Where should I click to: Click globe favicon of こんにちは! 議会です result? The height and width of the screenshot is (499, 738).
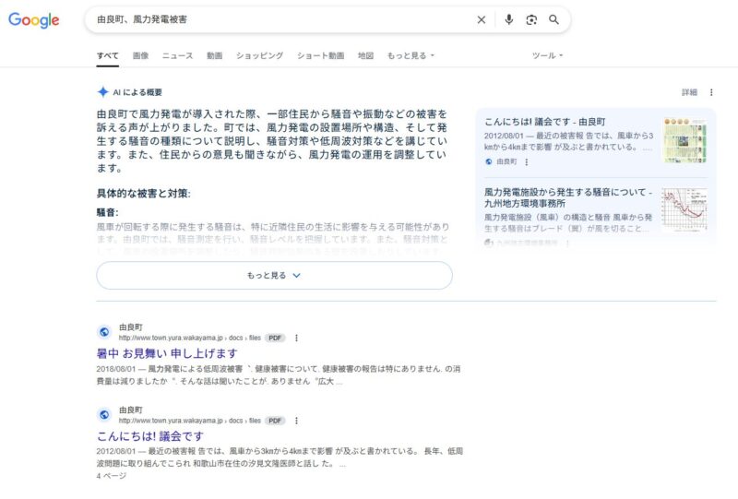click(x=104, y=415)
